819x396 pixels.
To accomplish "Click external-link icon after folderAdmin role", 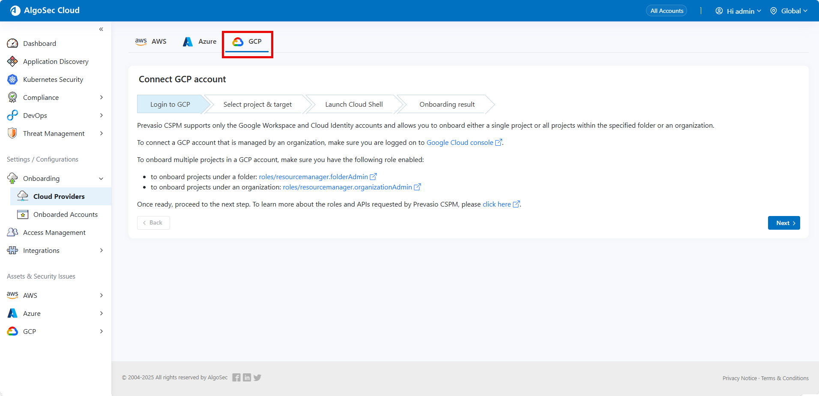I will tap(374, 177).
